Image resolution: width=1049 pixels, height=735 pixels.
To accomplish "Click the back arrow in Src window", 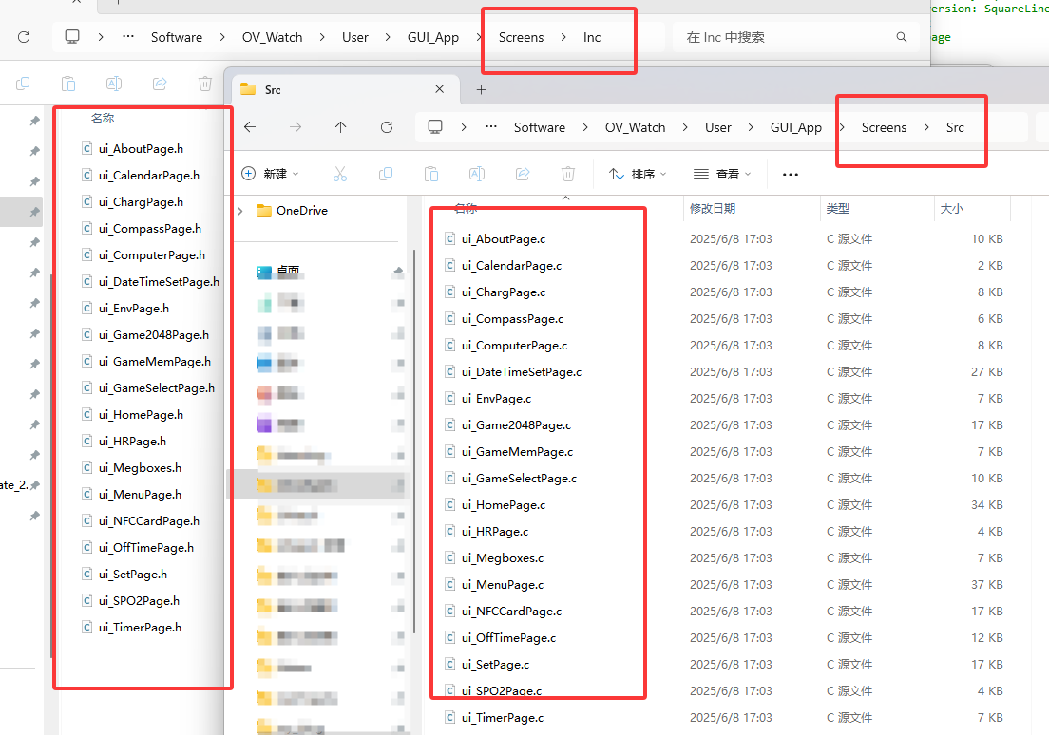I will [x=250, y=127].
